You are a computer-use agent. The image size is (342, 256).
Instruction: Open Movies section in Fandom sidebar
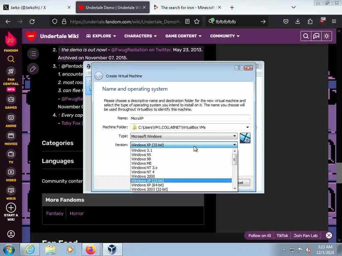(11, 139)
